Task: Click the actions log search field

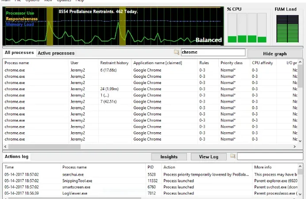Action: pyautogui.click(x=270, y=156)
